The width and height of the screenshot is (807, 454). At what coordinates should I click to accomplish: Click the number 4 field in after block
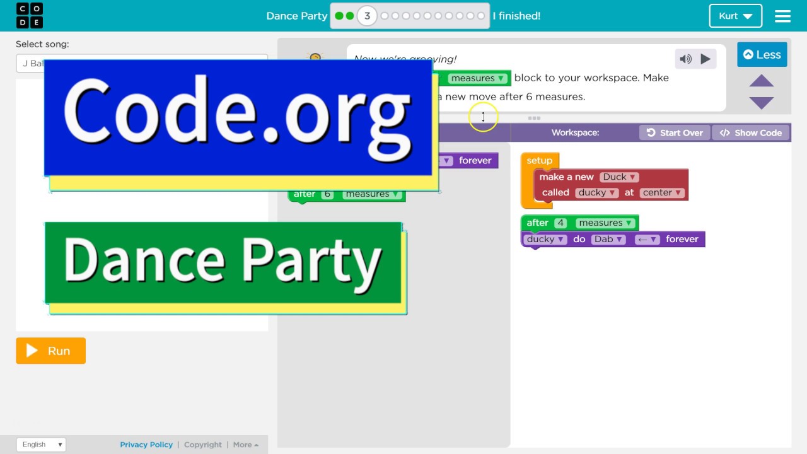pyautogui.click(x=560, y=223)
